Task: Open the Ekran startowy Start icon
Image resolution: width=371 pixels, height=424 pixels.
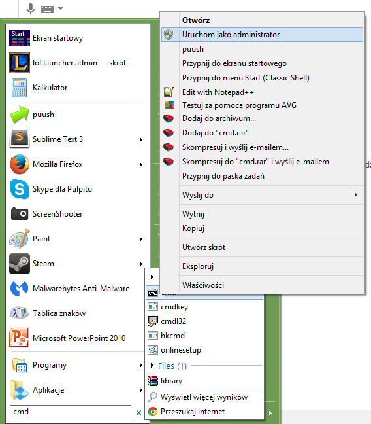Action: [20, 38]
